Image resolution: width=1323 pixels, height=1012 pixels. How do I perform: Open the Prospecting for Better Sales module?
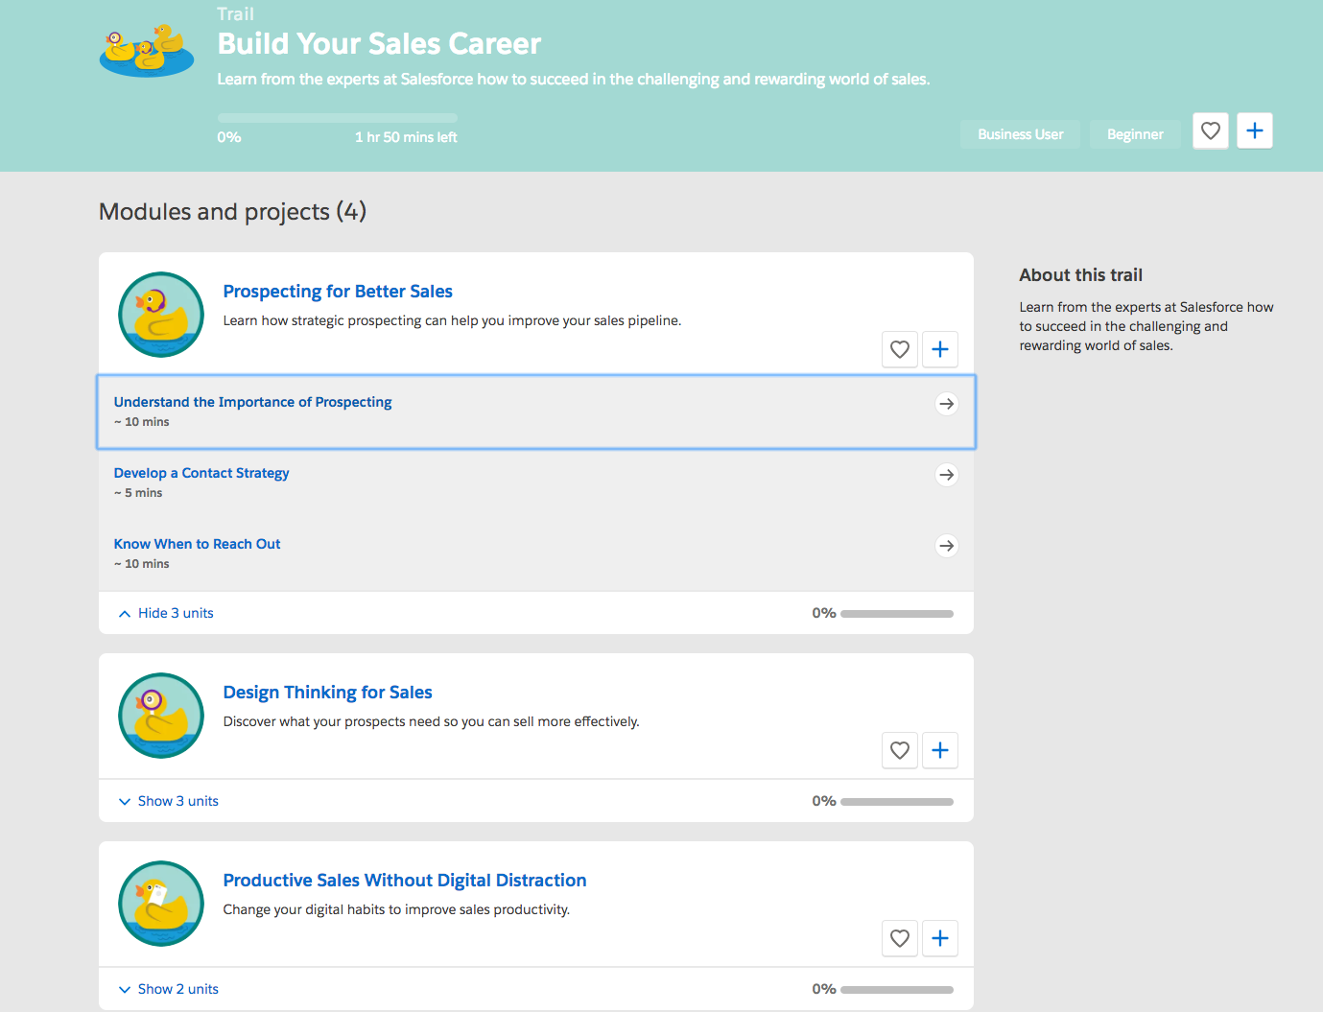coord(338,292)
